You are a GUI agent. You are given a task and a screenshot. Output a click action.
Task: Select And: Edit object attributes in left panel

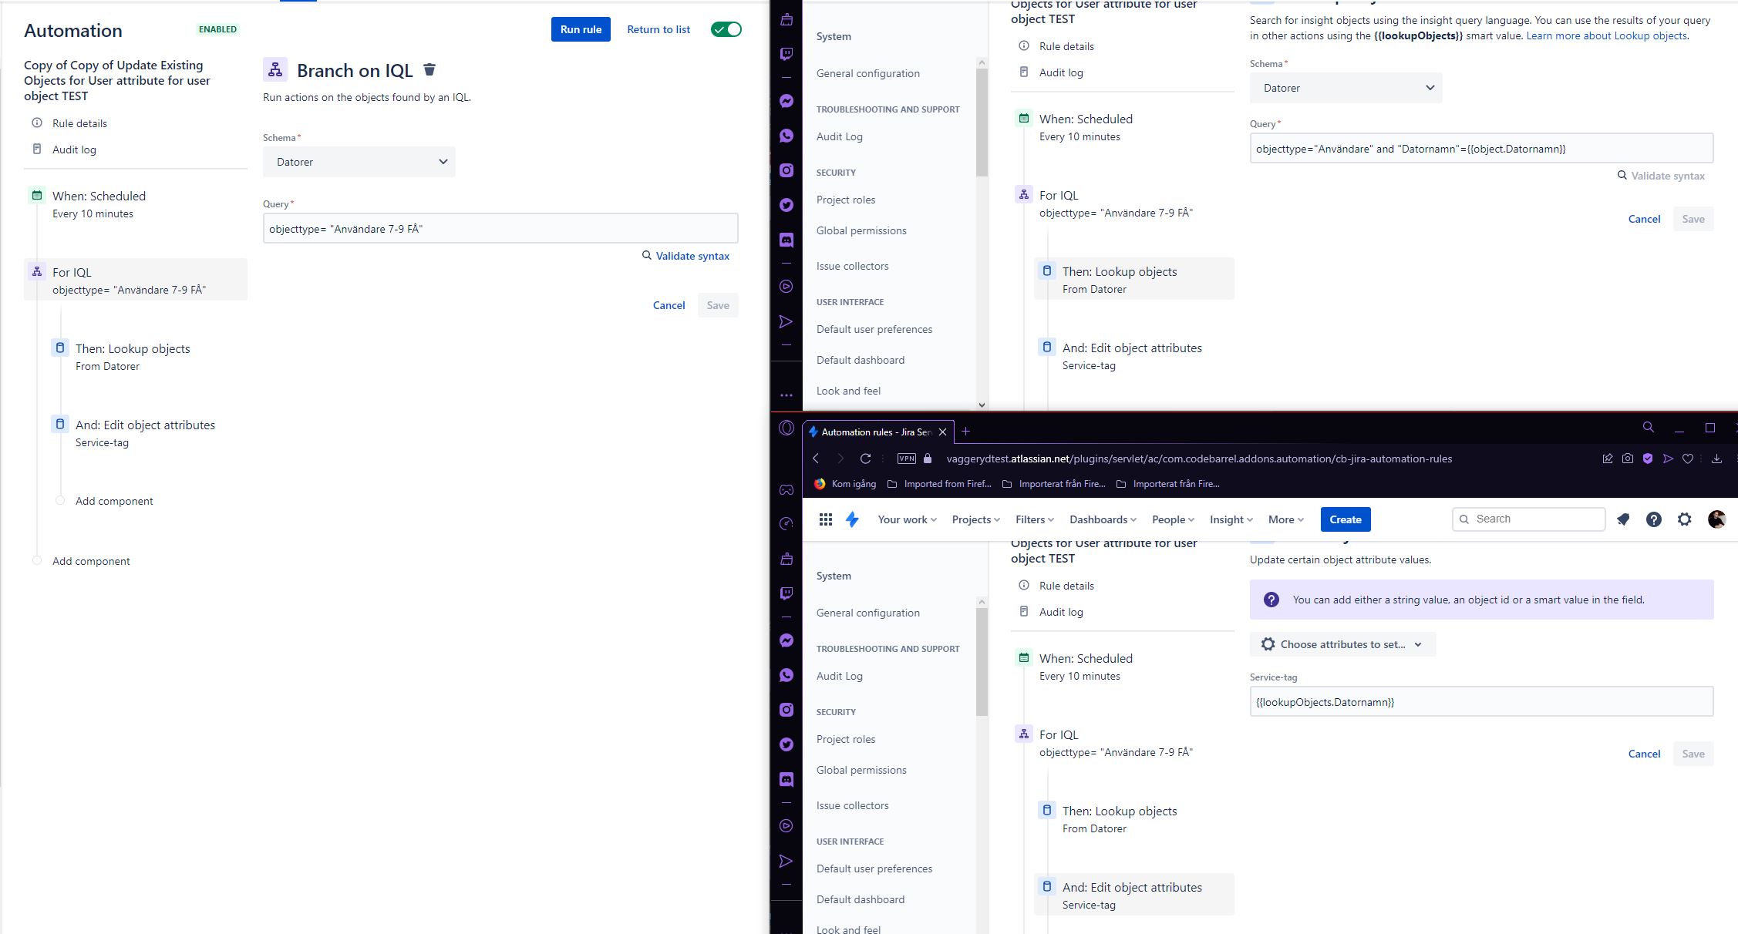[147, 433]
